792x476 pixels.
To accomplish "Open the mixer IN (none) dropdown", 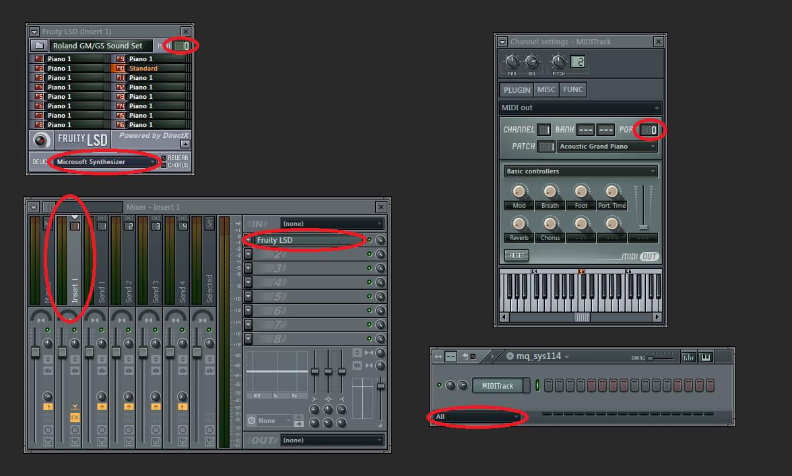I will pos(333,223).
